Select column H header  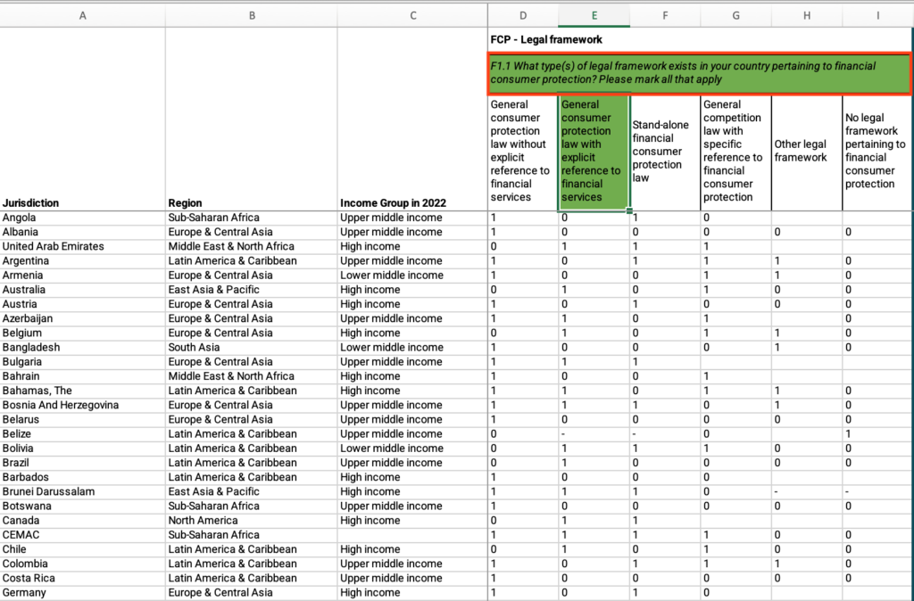tap(807, 16)
